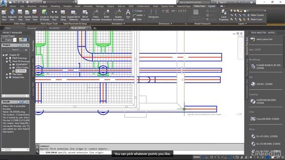This screenshot has width=285, height=160.
Task: Expand the P&ID Drawings tree node
Action: (7, 58)
